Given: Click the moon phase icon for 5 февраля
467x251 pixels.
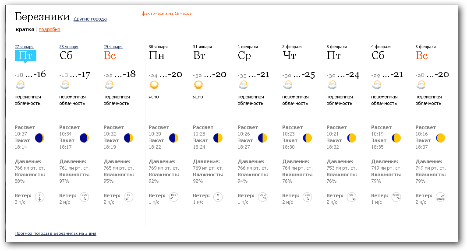Looking at the screenshot, I should [440, 138].
